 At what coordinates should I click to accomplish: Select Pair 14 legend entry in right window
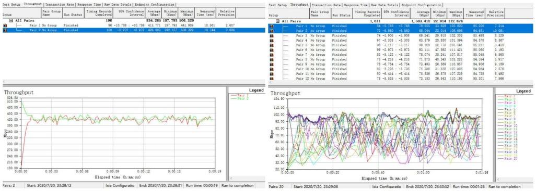tap(507, 138)
